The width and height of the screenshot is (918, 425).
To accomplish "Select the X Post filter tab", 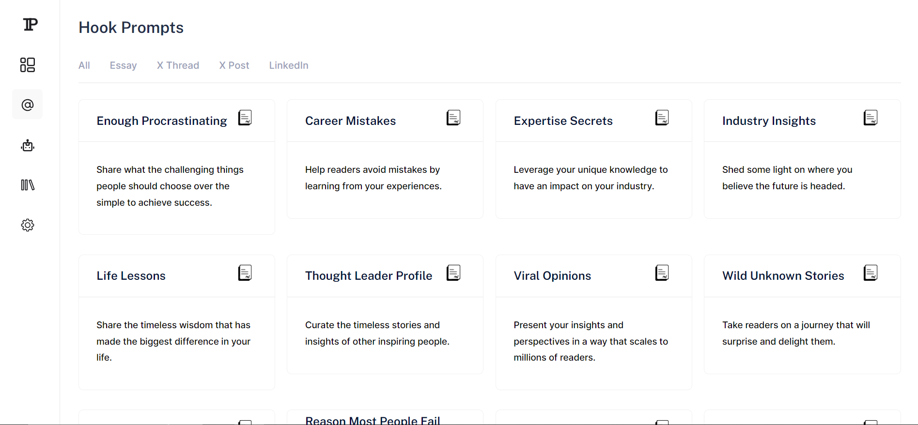I will click(x=234, y=65).
